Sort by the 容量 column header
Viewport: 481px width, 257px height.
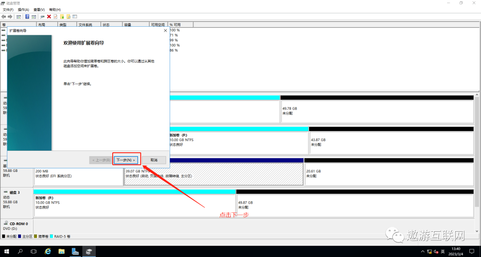pyautogui.click(x=136, y=25)
